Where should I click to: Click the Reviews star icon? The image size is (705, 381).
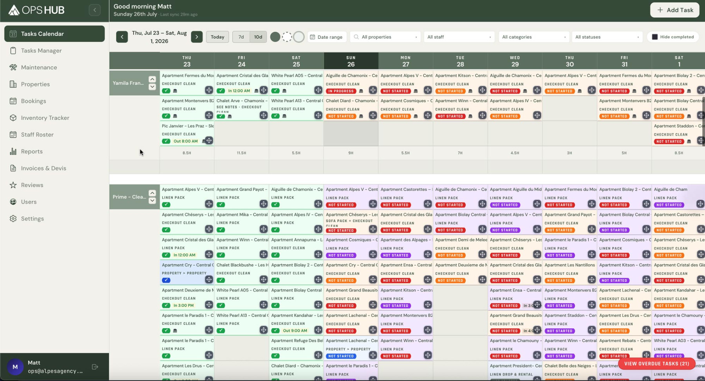coord(13,185)
